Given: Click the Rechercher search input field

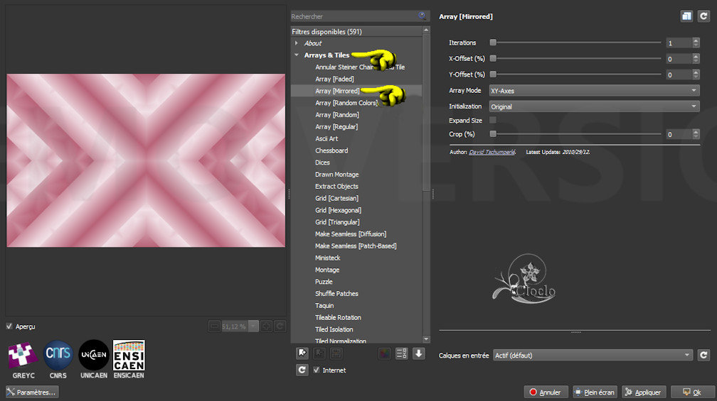Looking at the screenshot, I should pos(352,16).
